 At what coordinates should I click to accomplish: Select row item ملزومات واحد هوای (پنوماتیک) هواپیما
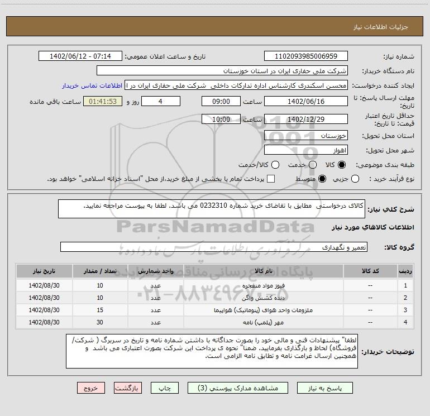pyautogui.click(x=263, y=310)
